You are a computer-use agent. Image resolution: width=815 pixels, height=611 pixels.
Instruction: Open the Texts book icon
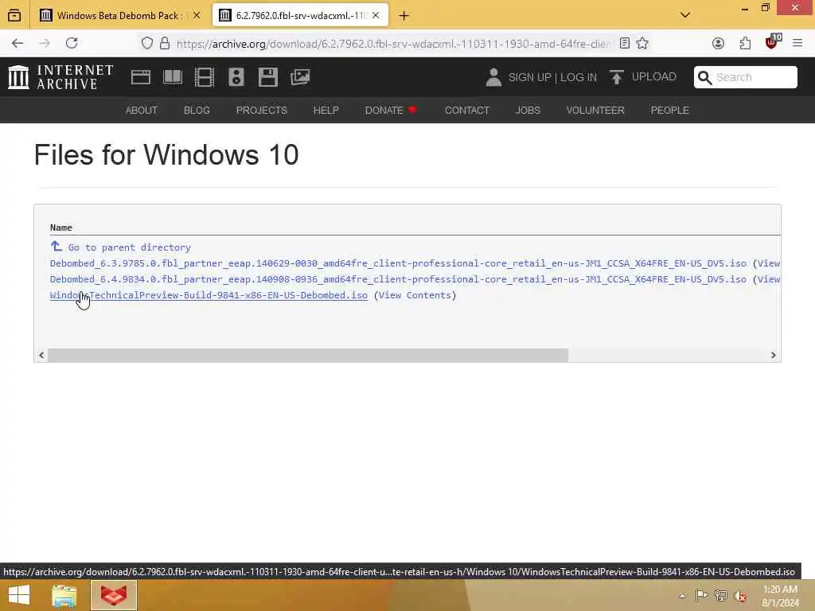[x=173, y=77]
